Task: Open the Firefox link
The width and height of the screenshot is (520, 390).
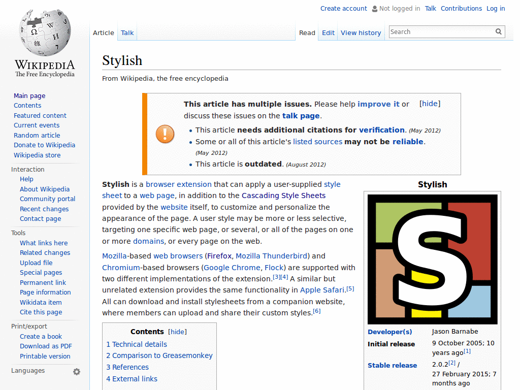Action: 219,256
